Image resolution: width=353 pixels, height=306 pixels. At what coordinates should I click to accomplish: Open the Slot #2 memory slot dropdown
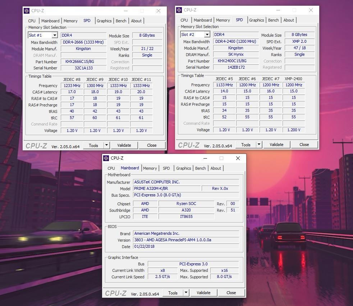click(x=207, y=35)
